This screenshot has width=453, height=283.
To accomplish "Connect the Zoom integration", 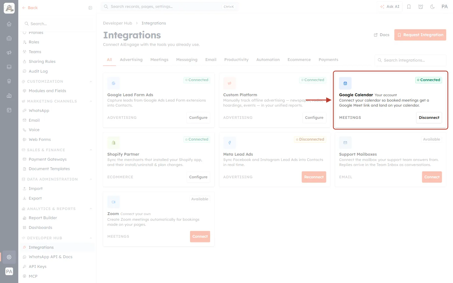I will (x=200, y=236).
